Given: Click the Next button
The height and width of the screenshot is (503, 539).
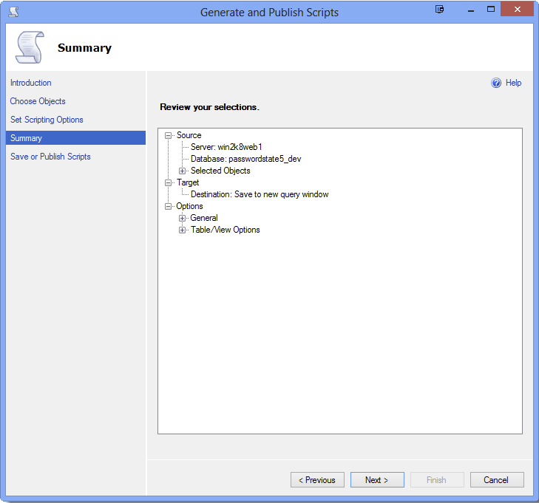Looking at the screenshot, I should coord(377,479).
